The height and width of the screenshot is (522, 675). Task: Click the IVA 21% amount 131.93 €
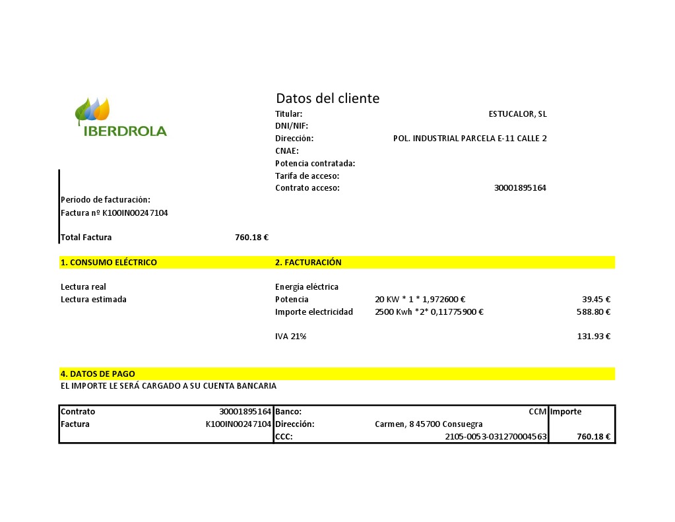(594, 336)
